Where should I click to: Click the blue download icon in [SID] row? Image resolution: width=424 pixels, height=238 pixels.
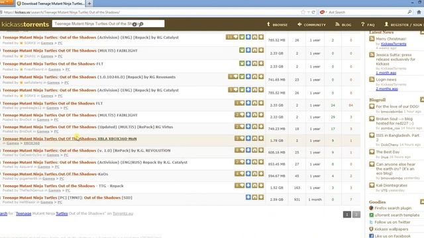[x=248, y=197]
